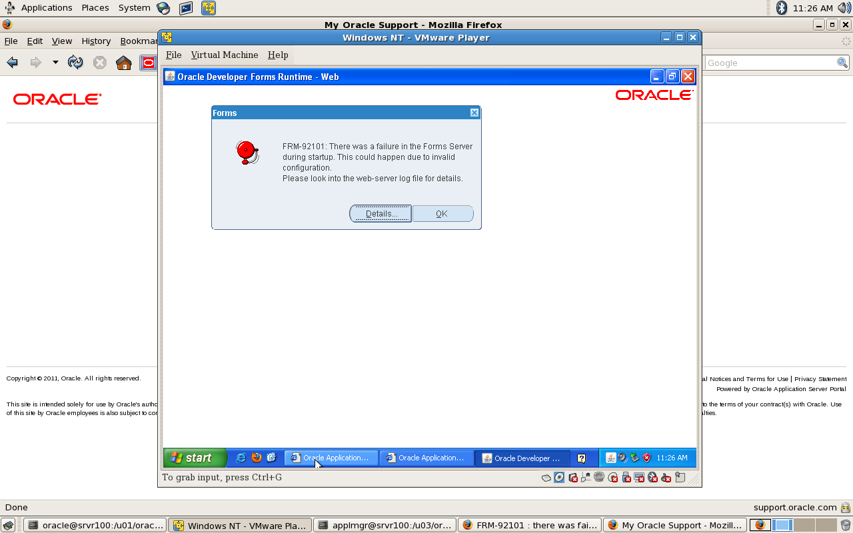Switch to applmgr@srvr100 terminal task
The image size is (853, 533).
(385, 525)
